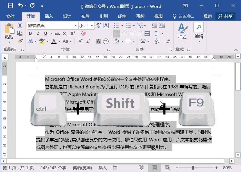Click the Bullets list icon
The width and height of the screenshot is (242, 172).
pos(116,25)
